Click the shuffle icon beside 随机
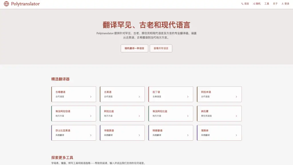The height and width of the screenshot is (165, 293). tap(254, 4)
